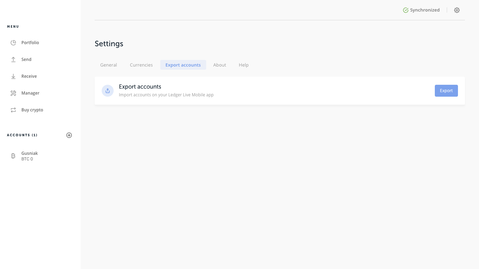
Task: Add an account with the plus icon
Action: (69, 135)
